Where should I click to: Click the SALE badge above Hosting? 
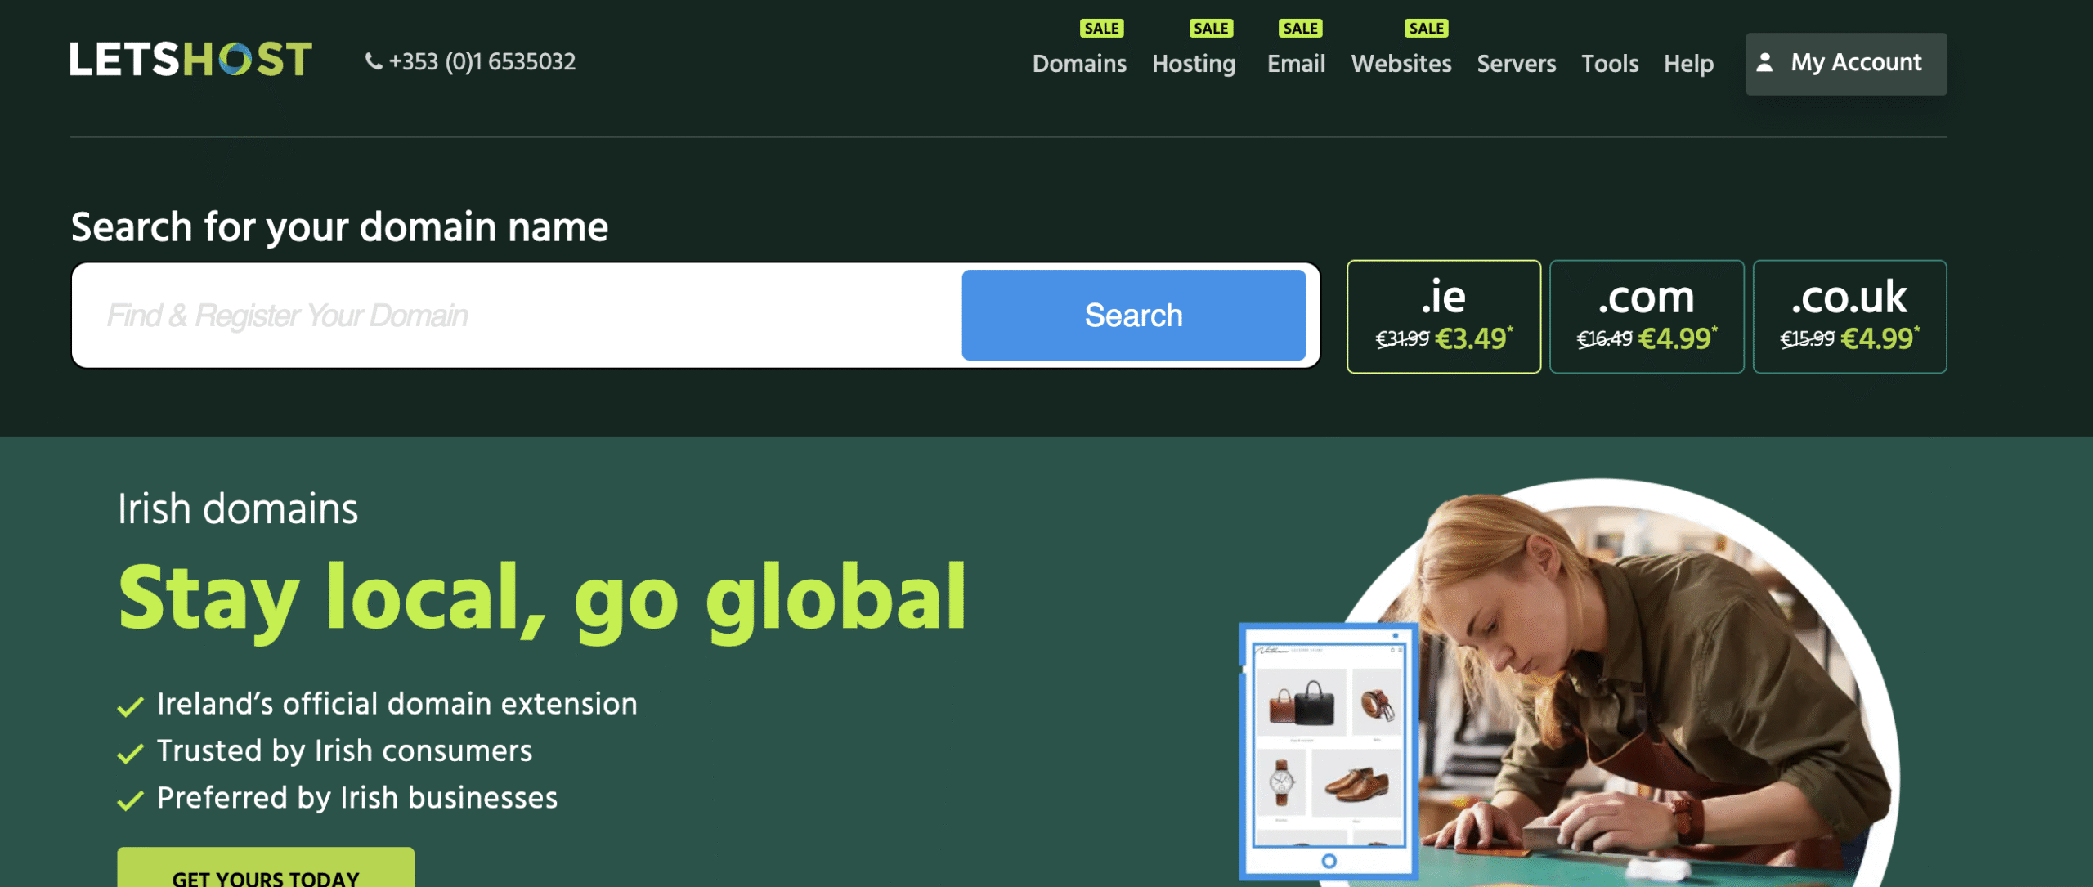pyautogui.click(x=1210, y=29)
